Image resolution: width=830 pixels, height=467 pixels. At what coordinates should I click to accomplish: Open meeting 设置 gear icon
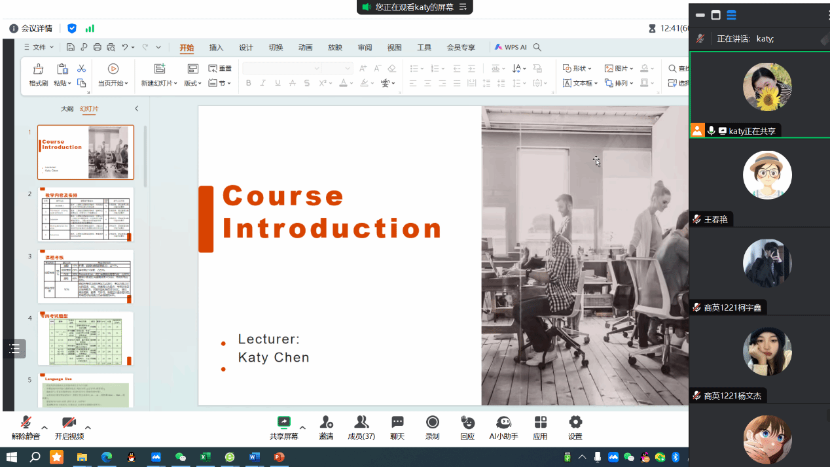[x=575, y=427]
